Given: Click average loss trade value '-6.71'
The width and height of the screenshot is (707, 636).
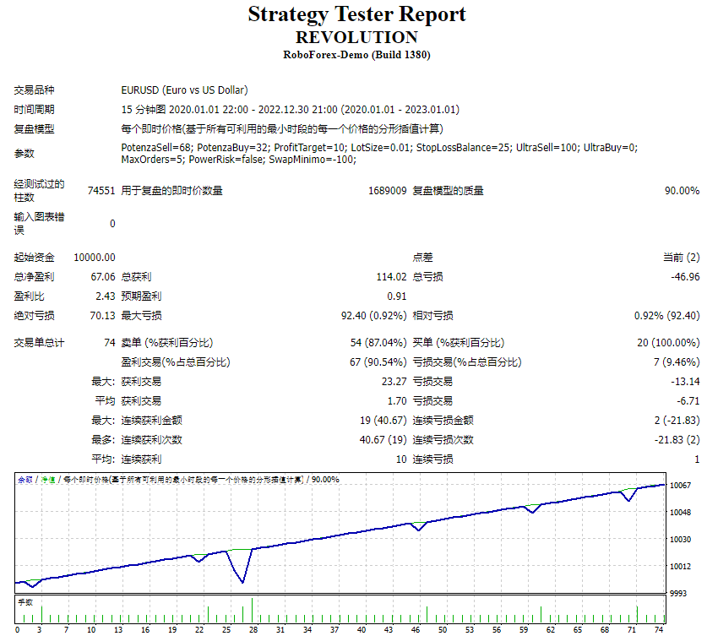Looking at the screenshot, I should [x=688, y=400].
